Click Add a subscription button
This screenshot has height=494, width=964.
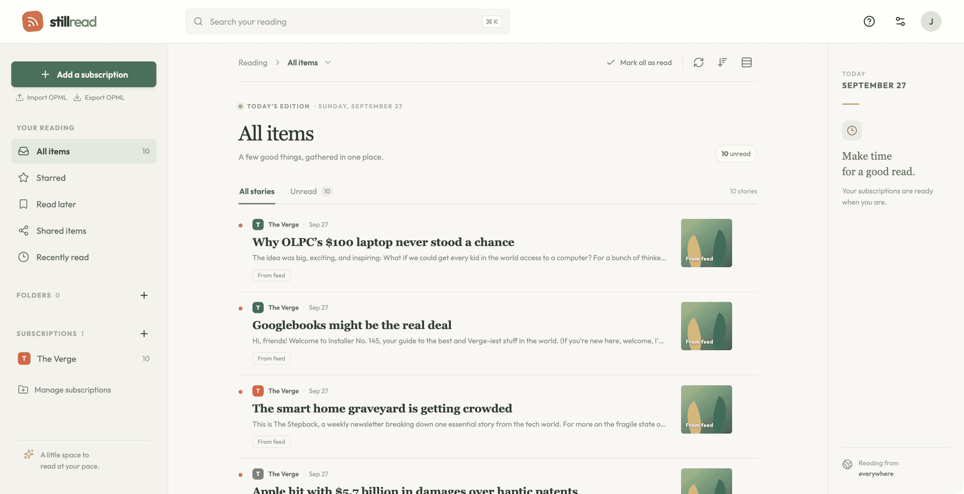coord(84,74)
